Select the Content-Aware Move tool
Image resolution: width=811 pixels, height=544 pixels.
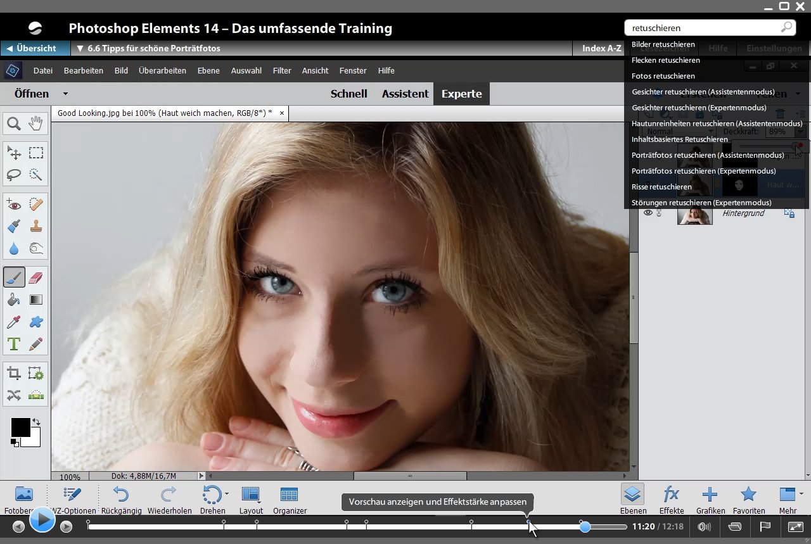point(14,395)
